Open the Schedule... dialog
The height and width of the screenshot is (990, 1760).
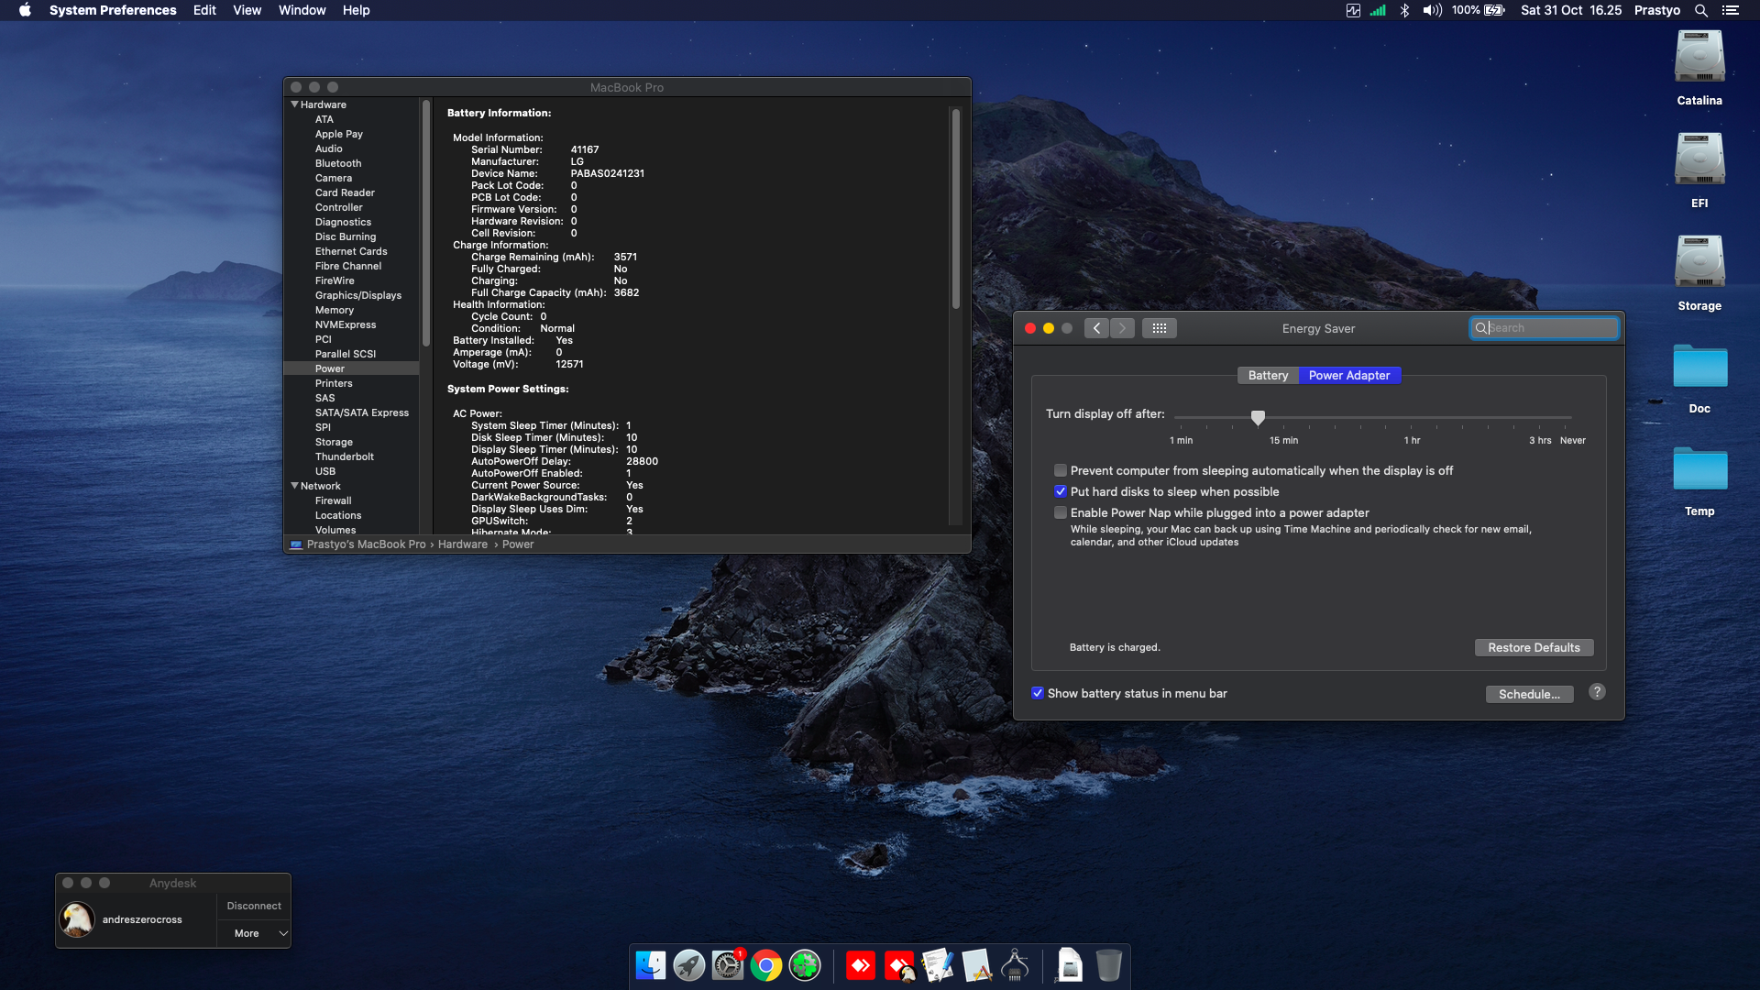(1529, 695)
